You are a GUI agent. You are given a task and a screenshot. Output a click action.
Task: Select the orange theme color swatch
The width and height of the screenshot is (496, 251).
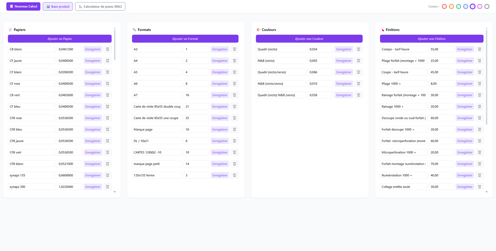point(451,6)
